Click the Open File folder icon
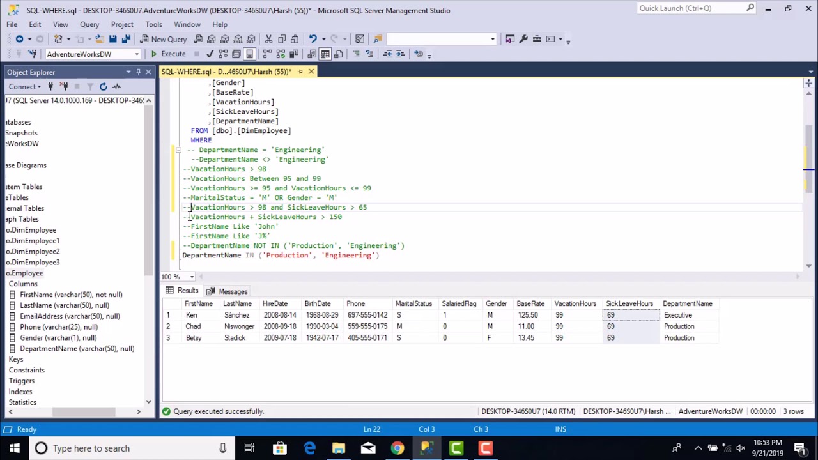The height and width of the screenshot is (460, 818). coord(100,39)
